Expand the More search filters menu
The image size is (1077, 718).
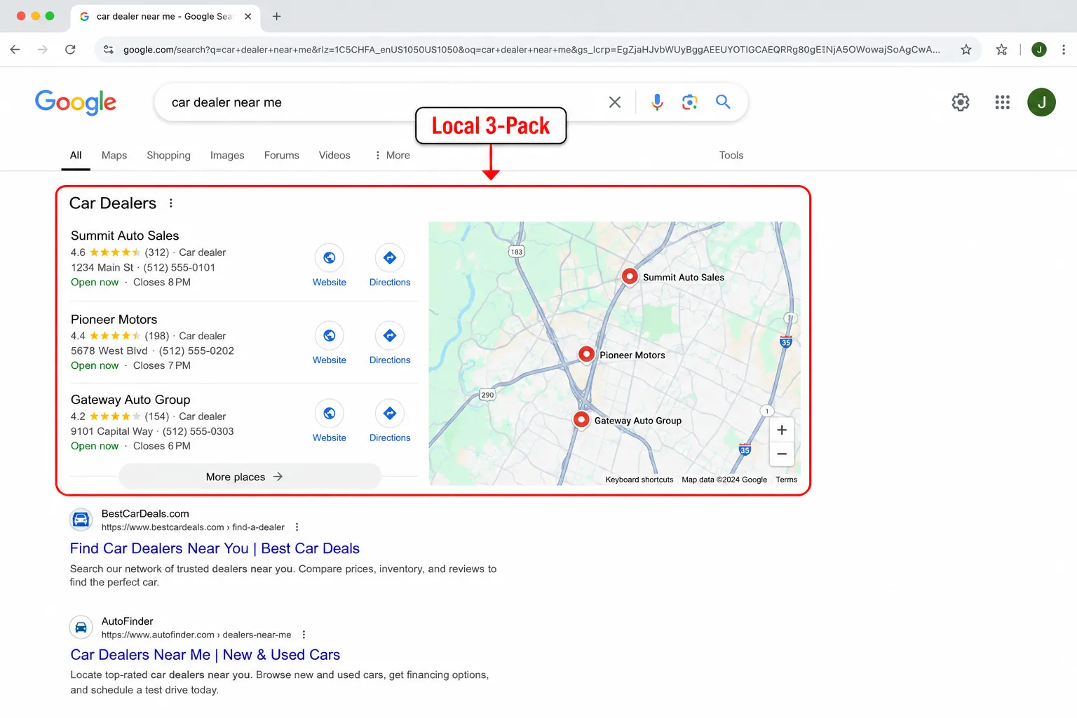[393, 156]
